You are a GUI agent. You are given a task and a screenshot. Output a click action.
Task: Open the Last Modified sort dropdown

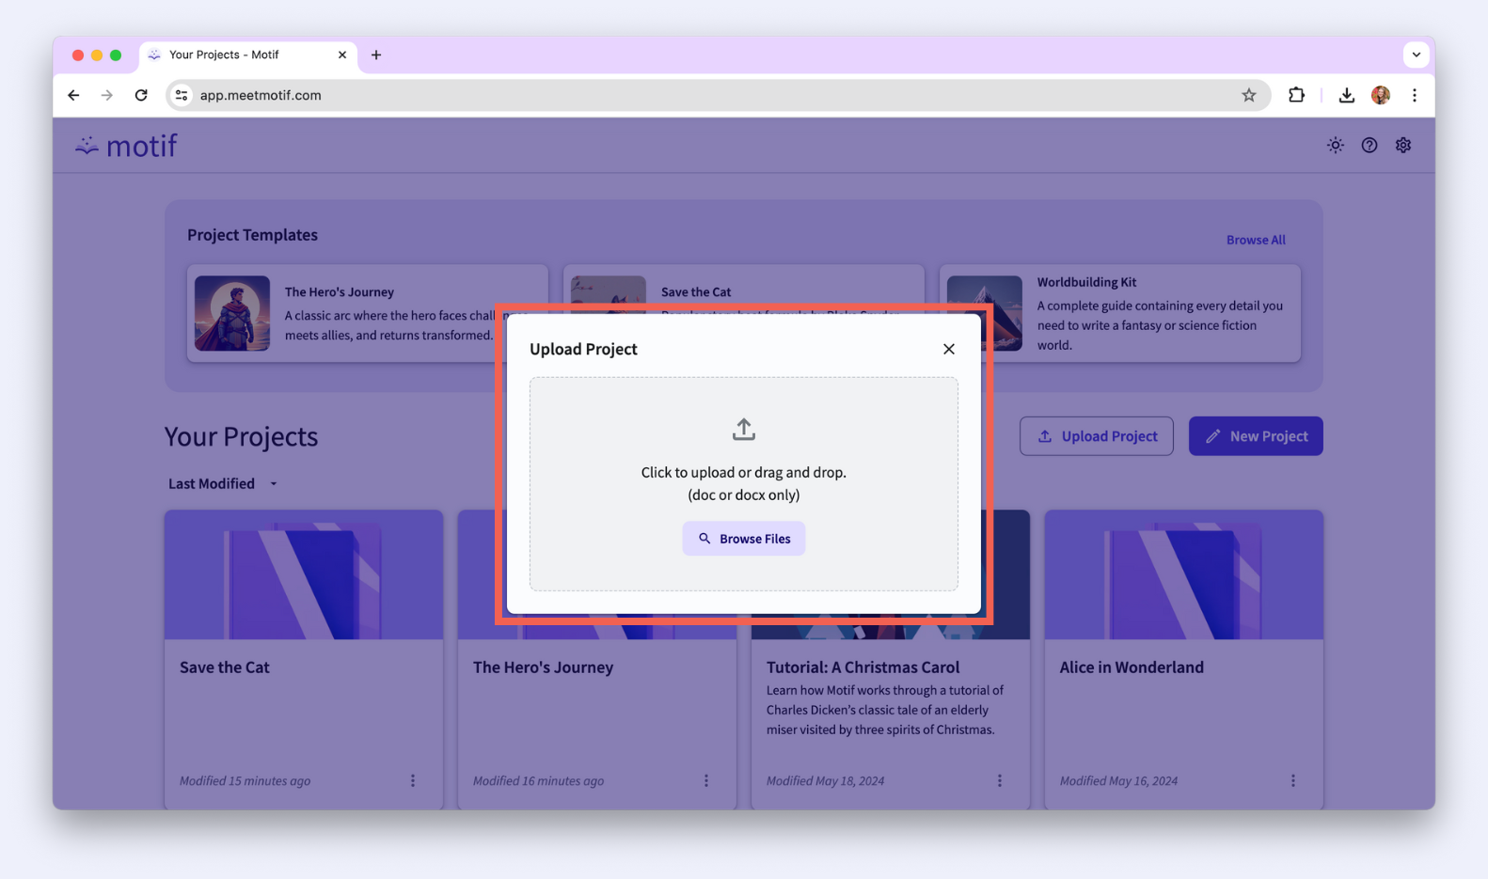(222, 483)
